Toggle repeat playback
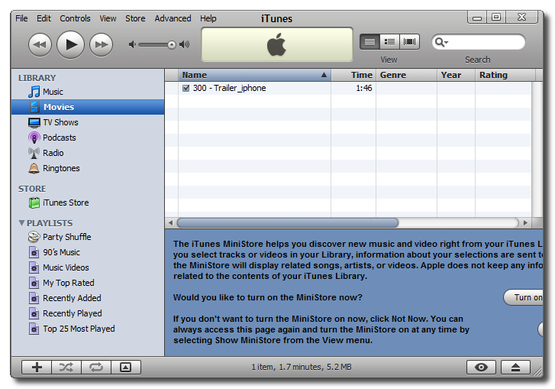555x389 pixels. (x=96, y=367)
